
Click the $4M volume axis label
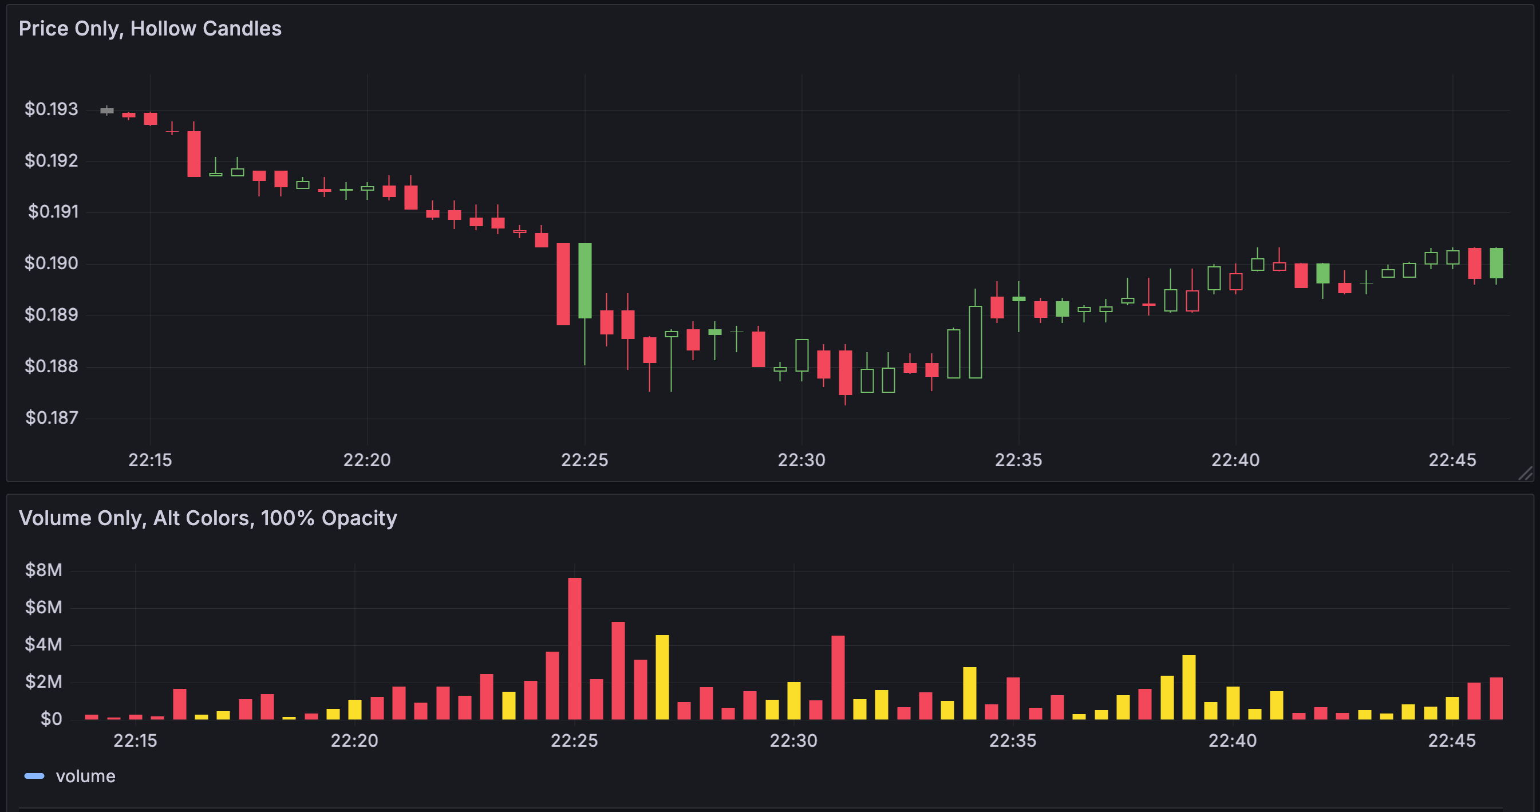[44, 644]
